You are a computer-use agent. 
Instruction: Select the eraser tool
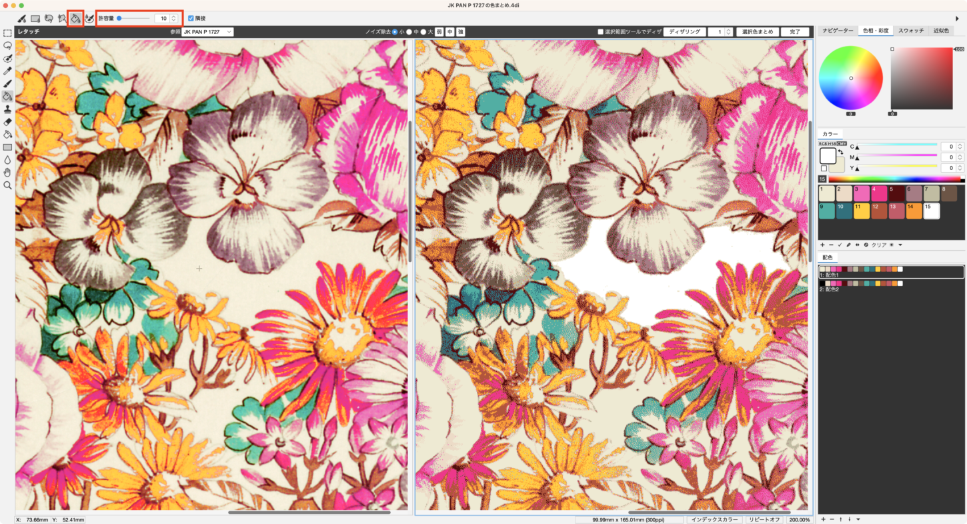pyautogui.click(x=7, y=122)
